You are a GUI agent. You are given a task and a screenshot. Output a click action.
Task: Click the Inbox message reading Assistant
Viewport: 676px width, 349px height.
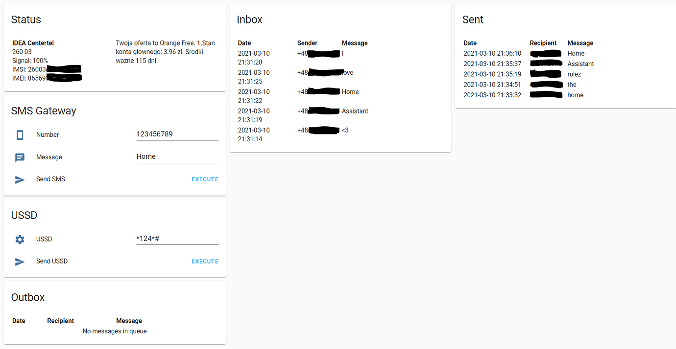coord(355,111)
